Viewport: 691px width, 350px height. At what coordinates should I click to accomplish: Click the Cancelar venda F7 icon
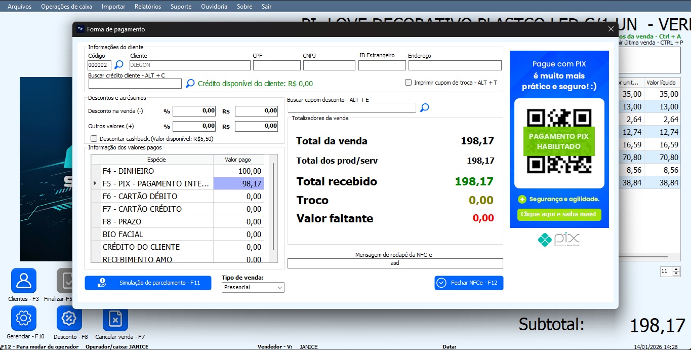click(115, 319)
